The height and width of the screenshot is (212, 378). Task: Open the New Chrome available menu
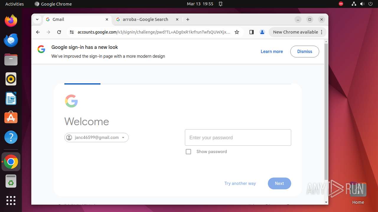point(297,32)
